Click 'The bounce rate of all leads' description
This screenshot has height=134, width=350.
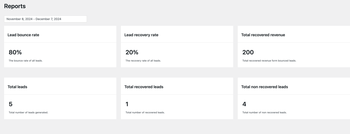pyautogui.click(x=26, y=61)
